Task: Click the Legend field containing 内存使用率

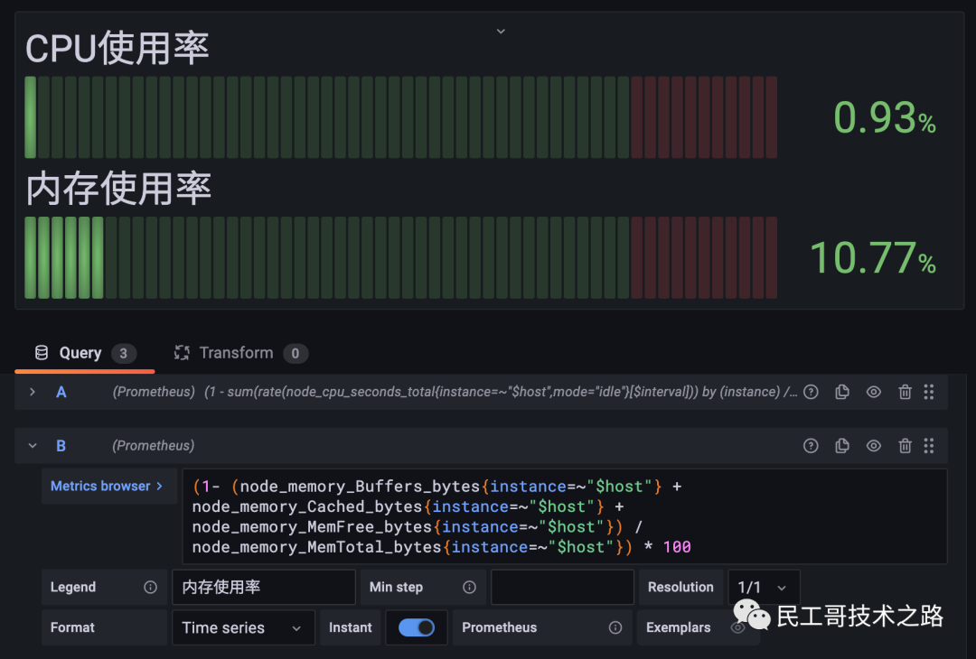Action: click(x=263, y=587)
